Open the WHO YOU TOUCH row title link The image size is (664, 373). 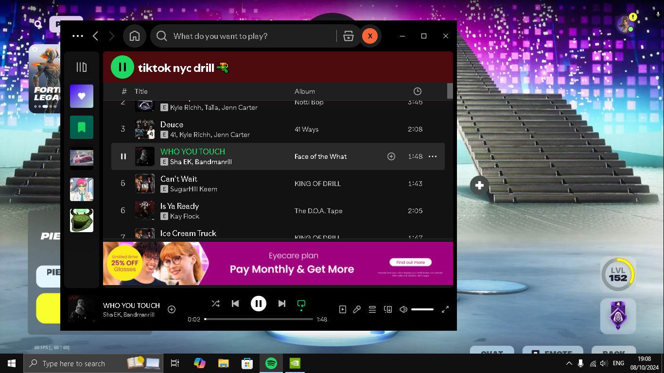(193, 152)
